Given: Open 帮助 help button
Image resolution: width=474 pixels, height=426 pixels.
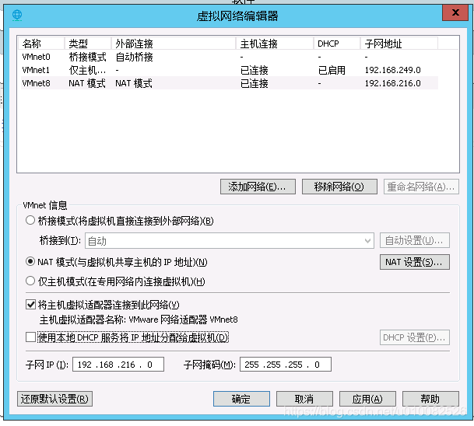Looking at the screenshot, I should (430, 399).
